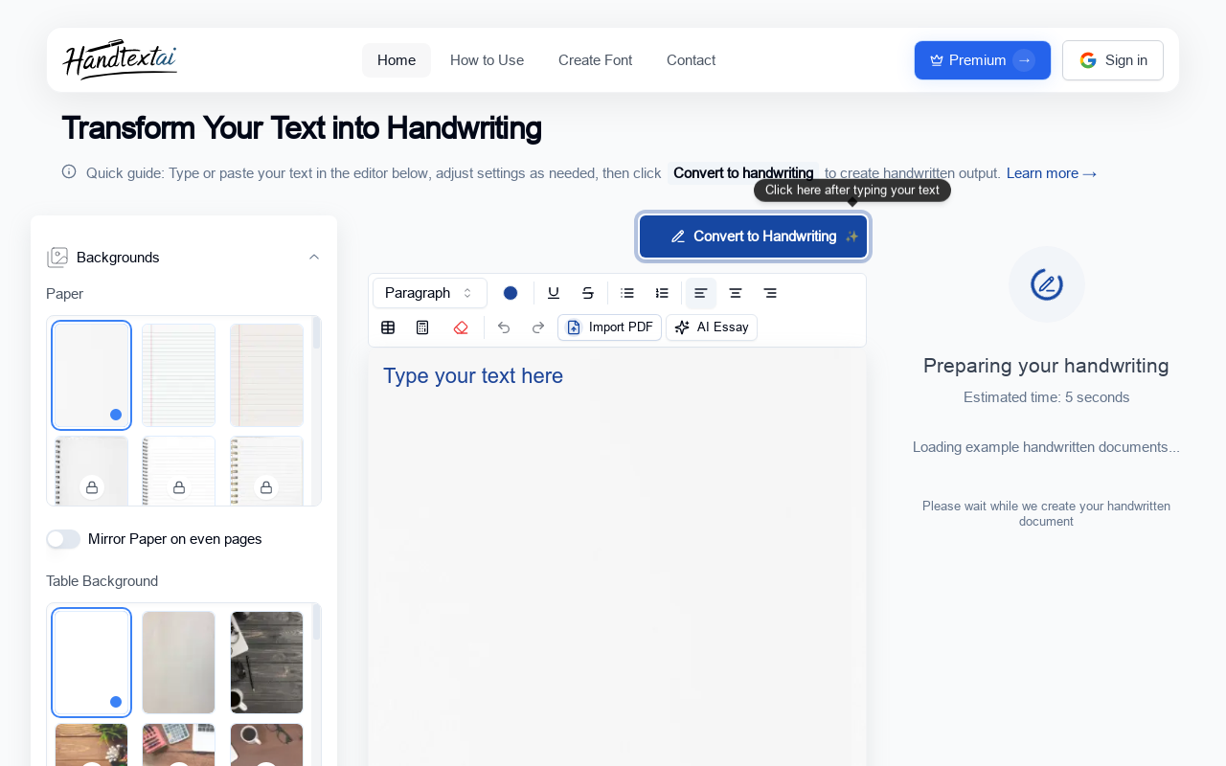This screenshot has width=1226, height=766.
Task: Click the pencil icon above Preparing your handwriting
Action: 1047,284
